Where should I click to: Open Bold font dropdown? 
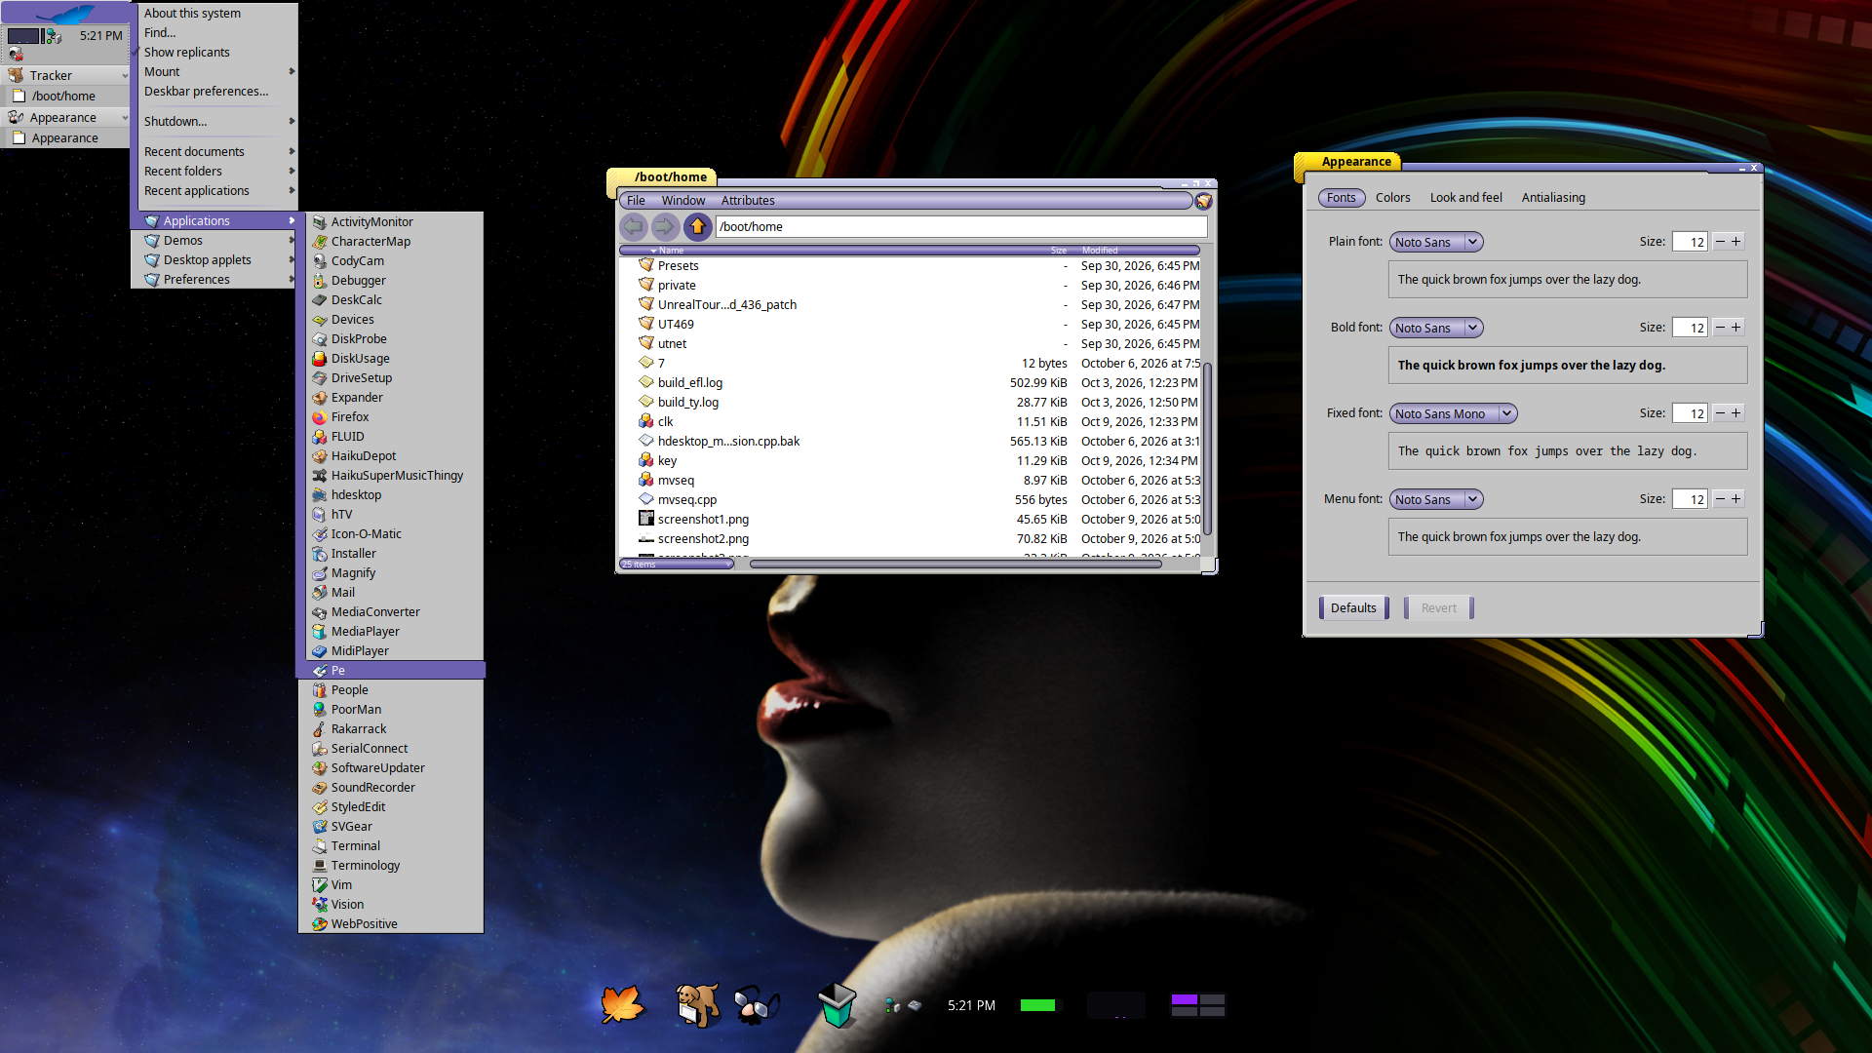pyautogui.click(x=1436, y=328)
